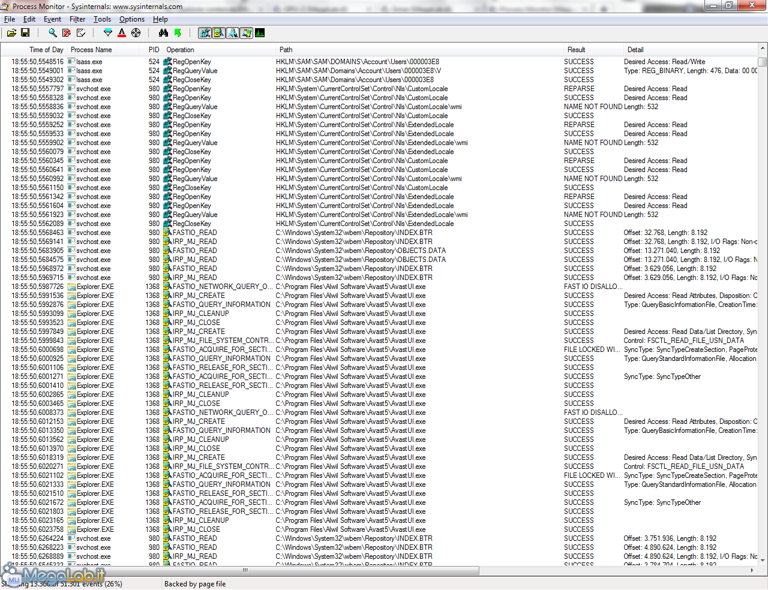Select the svchost.exe row at 18:55:50,6264224
Viewport: 768px width, 590px height.
pos(379,538)
